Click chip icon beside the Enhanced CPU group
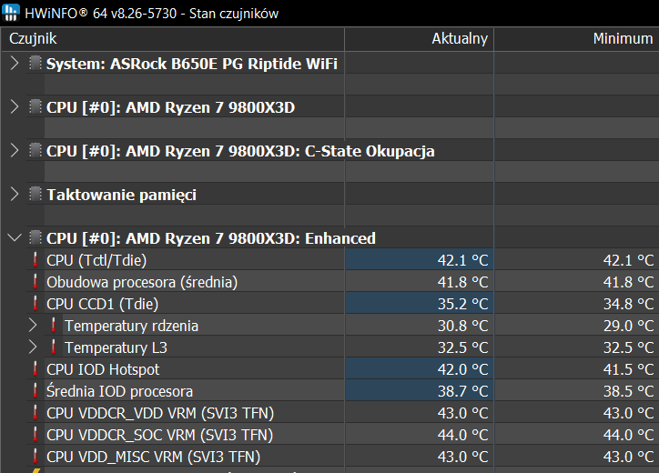Viewport: 659px width, 473px height. (x=35, y=237)
